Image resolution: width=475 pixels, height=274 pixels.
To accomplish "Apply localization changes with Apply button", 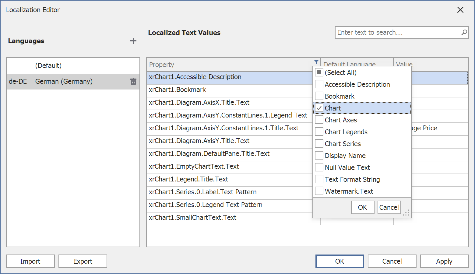I will pos(444,261).
